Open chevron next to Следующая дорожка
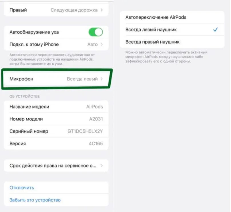 (101, 10)
